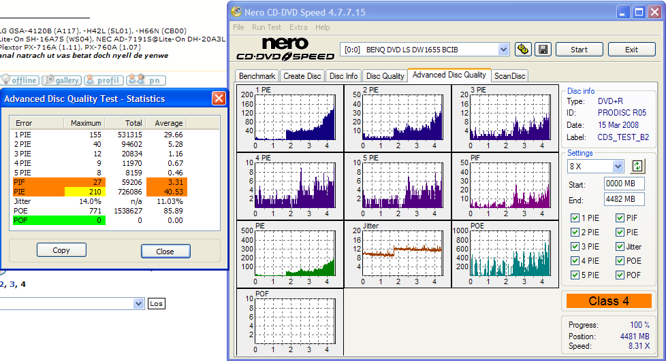Open the forum dropdown next to Los
The height and width of the screenshot is (361, 666).
(x=139, y=304)
